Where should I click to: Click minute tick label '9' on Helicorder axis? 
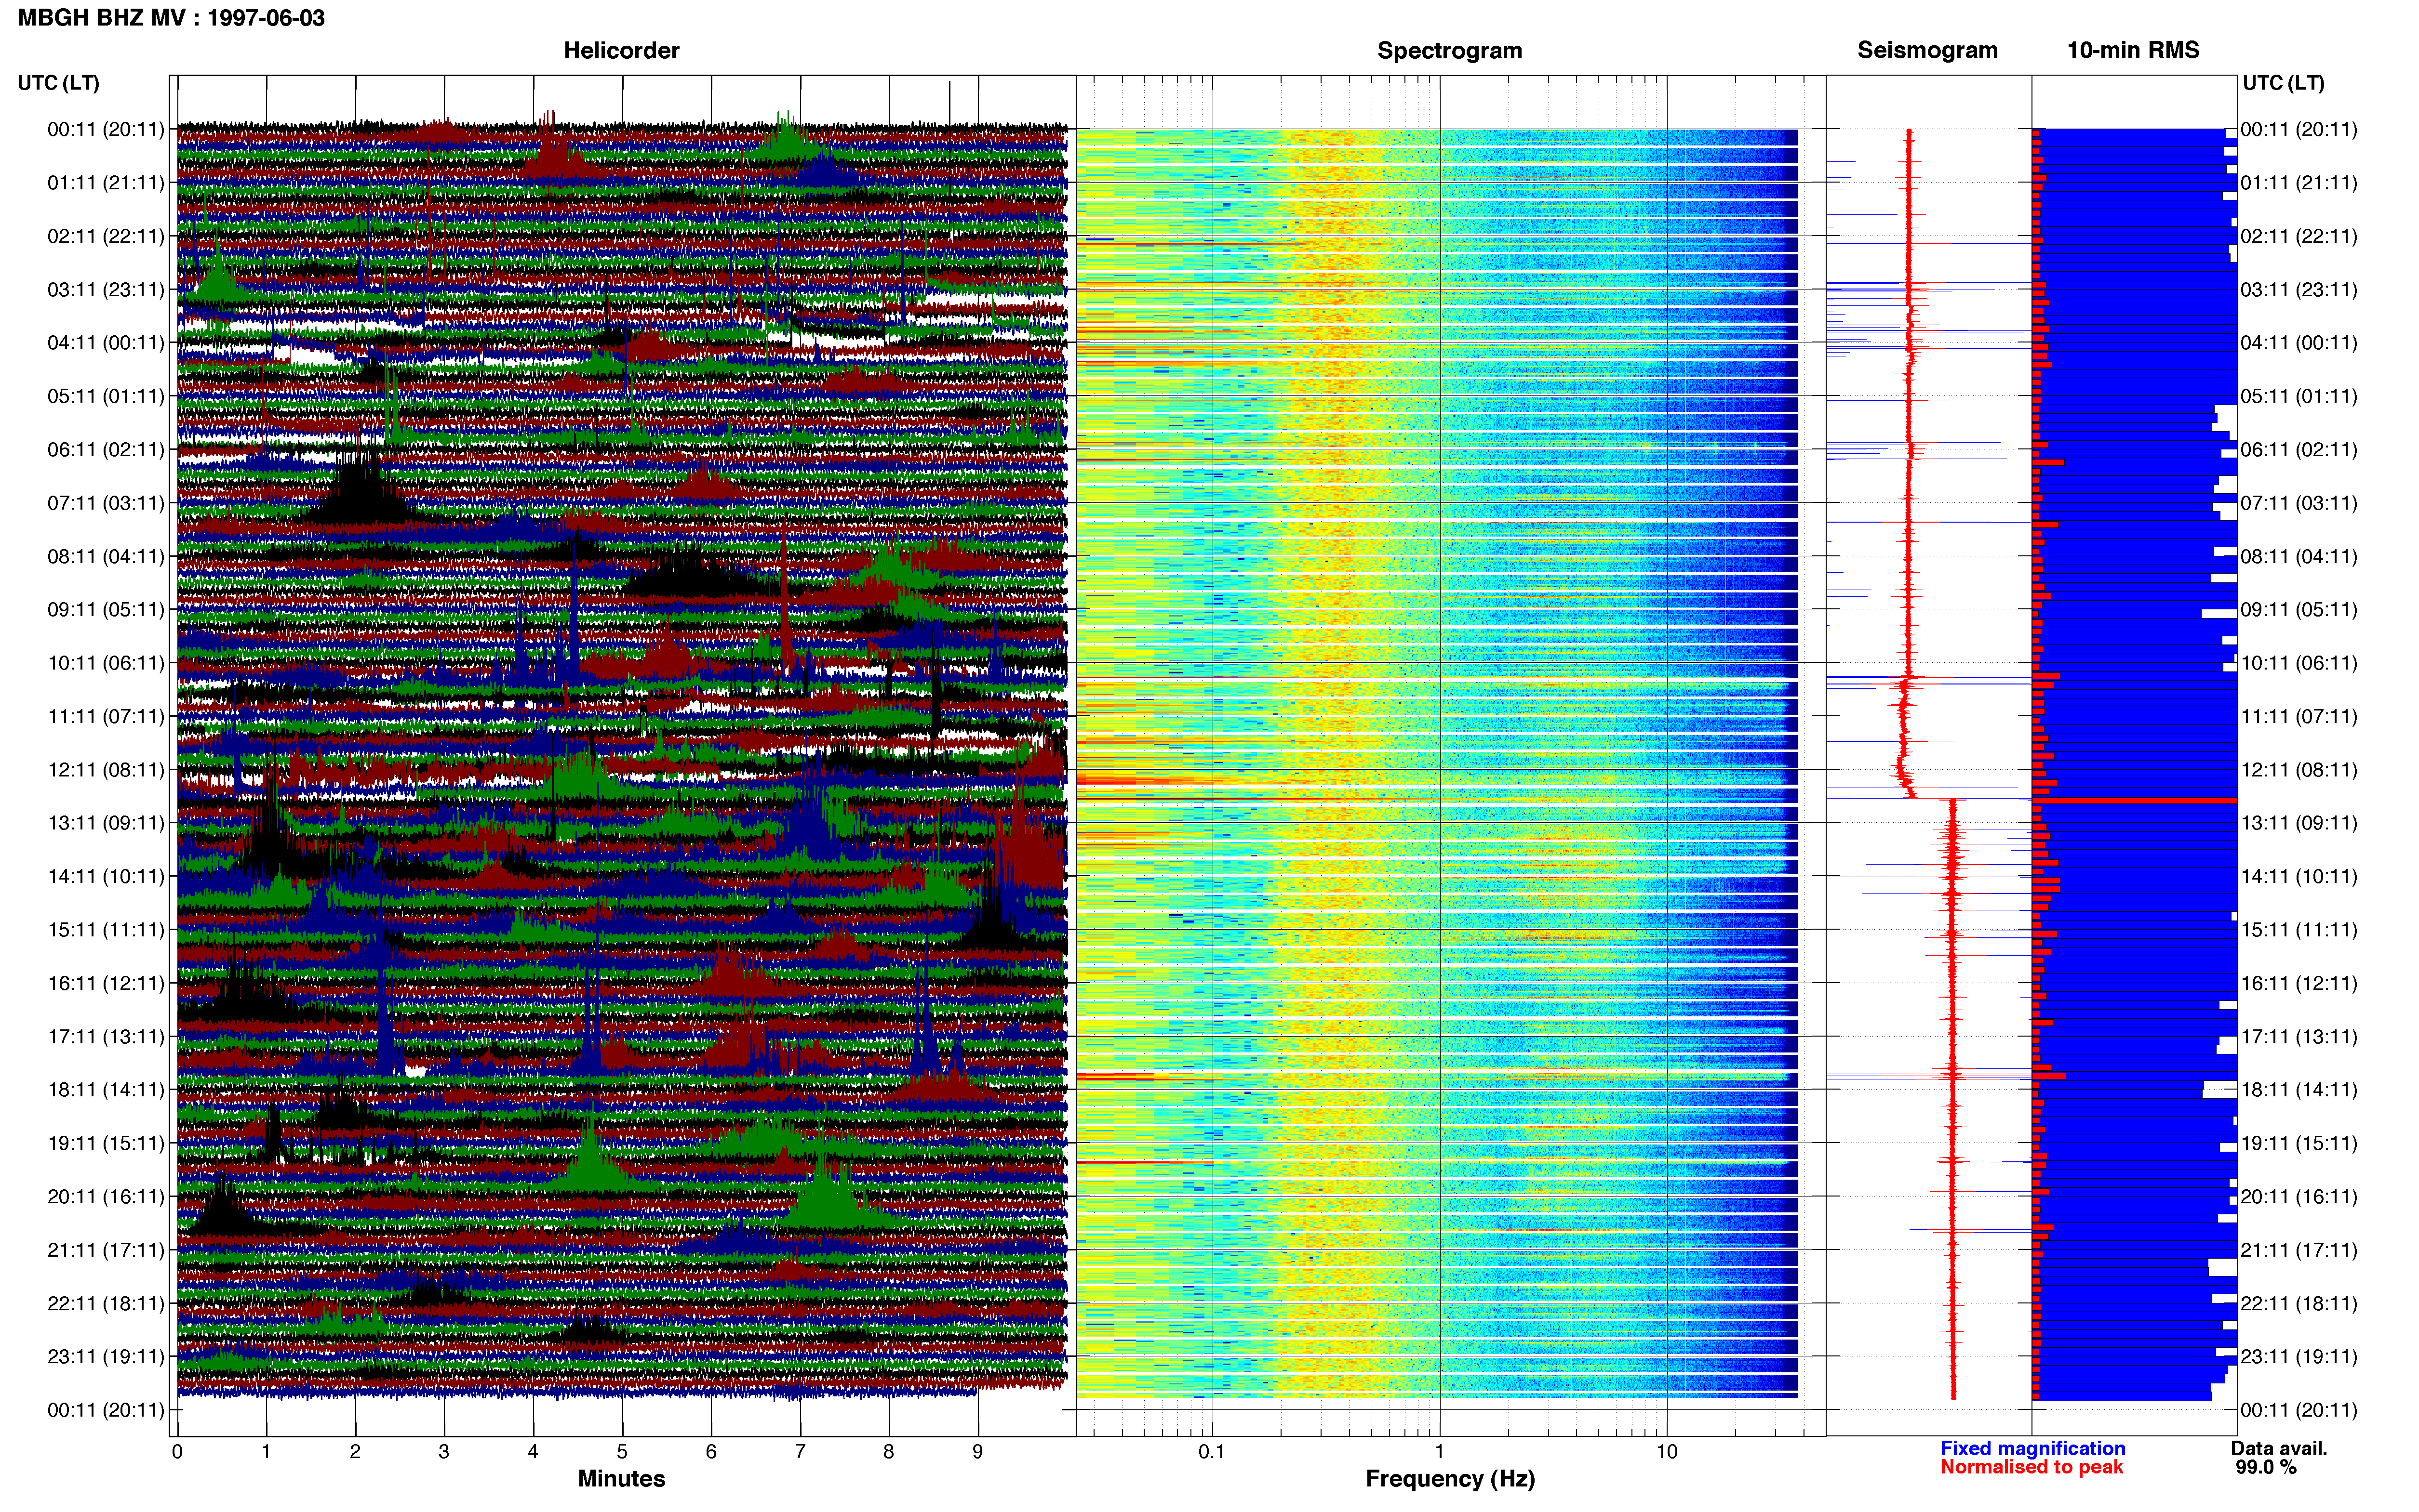point(977,1452)
